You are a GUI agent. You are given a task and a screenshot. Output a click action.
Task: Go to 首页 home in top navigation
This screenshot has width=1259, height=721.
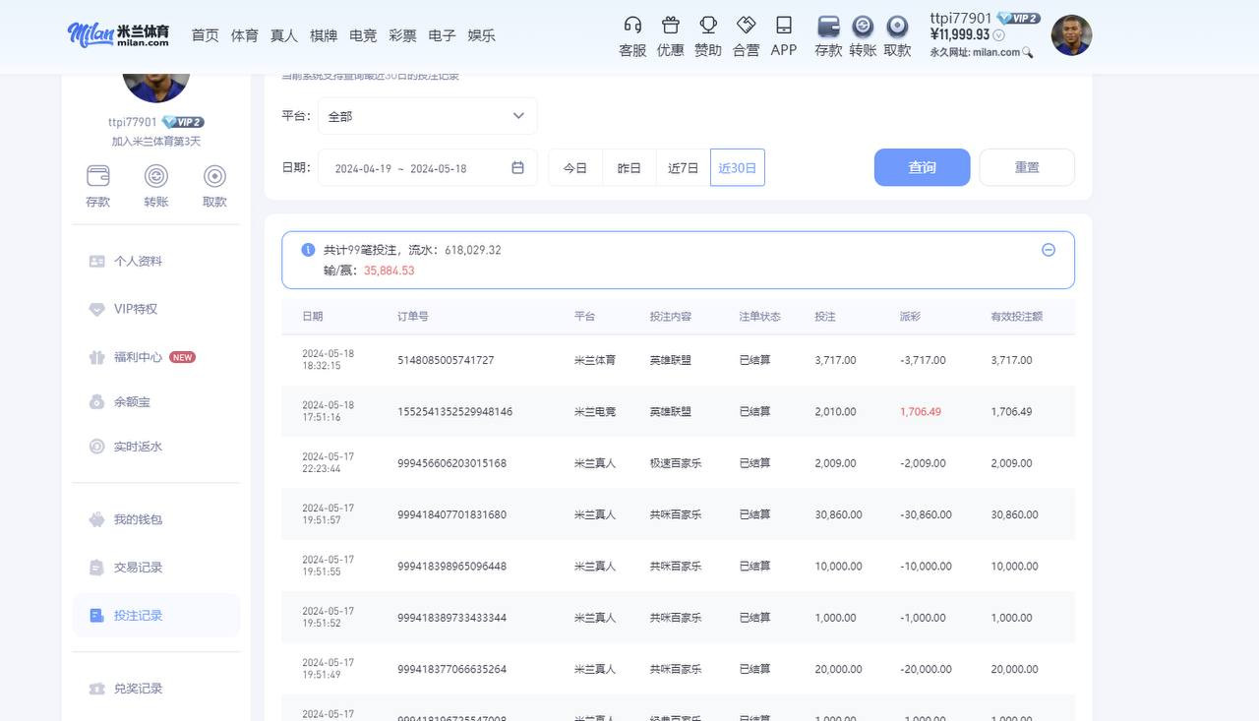(206, 35)
